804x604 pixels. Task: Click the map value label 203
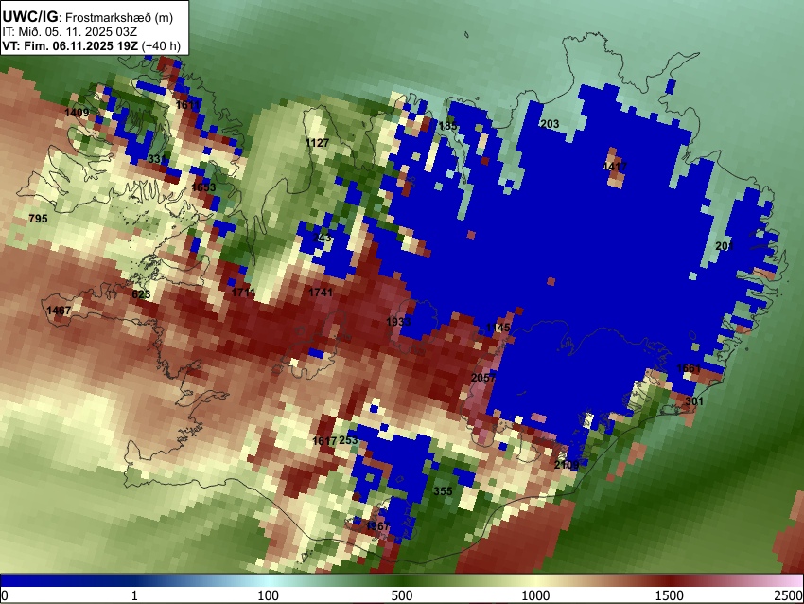pos(550,124)
